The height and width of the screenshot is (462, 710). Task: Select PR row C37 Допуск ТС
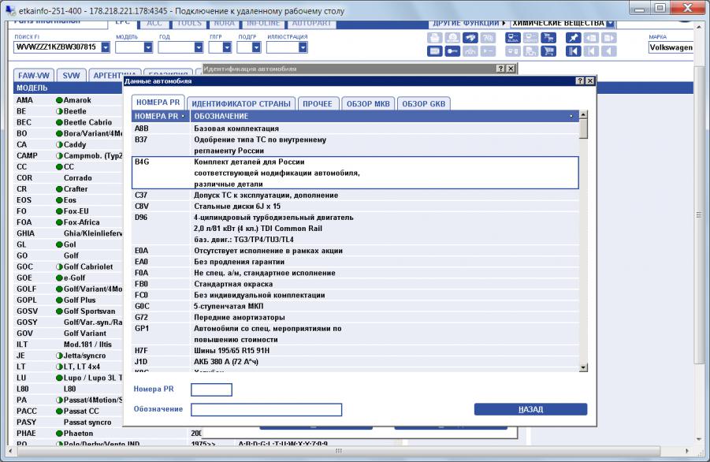355,196
